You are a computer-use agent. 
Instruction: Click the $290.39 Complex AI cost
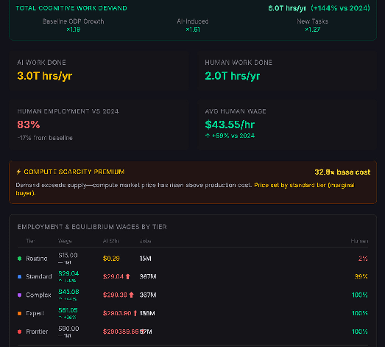[115, 295]
